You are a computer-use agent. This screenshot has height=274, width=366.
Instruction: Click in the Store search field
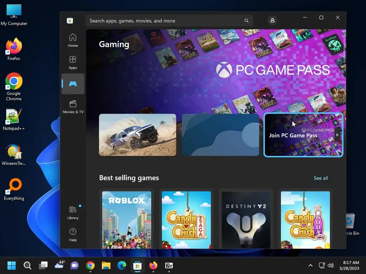(x=169, y=21)
